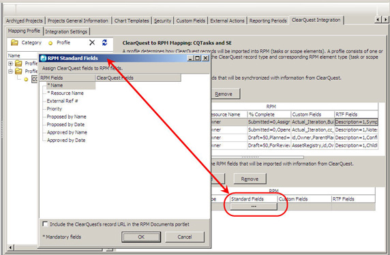This screenshot has width=390, height=255.
Task: Open the Integration Settings subtab
Action: click(x=66, y=31)
